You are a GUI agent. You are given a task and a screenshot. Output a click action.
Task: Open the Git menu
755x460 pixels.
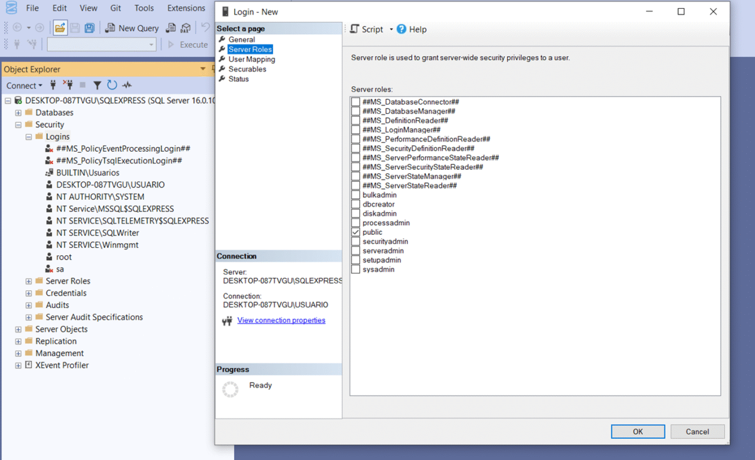pyautogui.click(x=116, y=8)
